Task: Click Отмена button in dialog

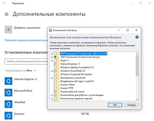Action: coord(131,105)
